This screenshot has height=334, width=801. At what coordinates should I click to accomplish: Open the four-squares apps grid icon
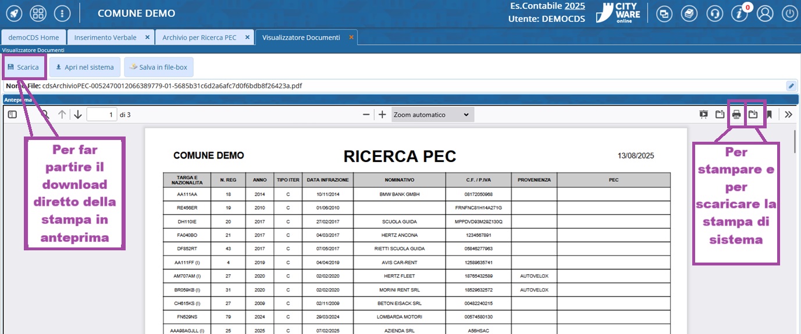(38, 13)
